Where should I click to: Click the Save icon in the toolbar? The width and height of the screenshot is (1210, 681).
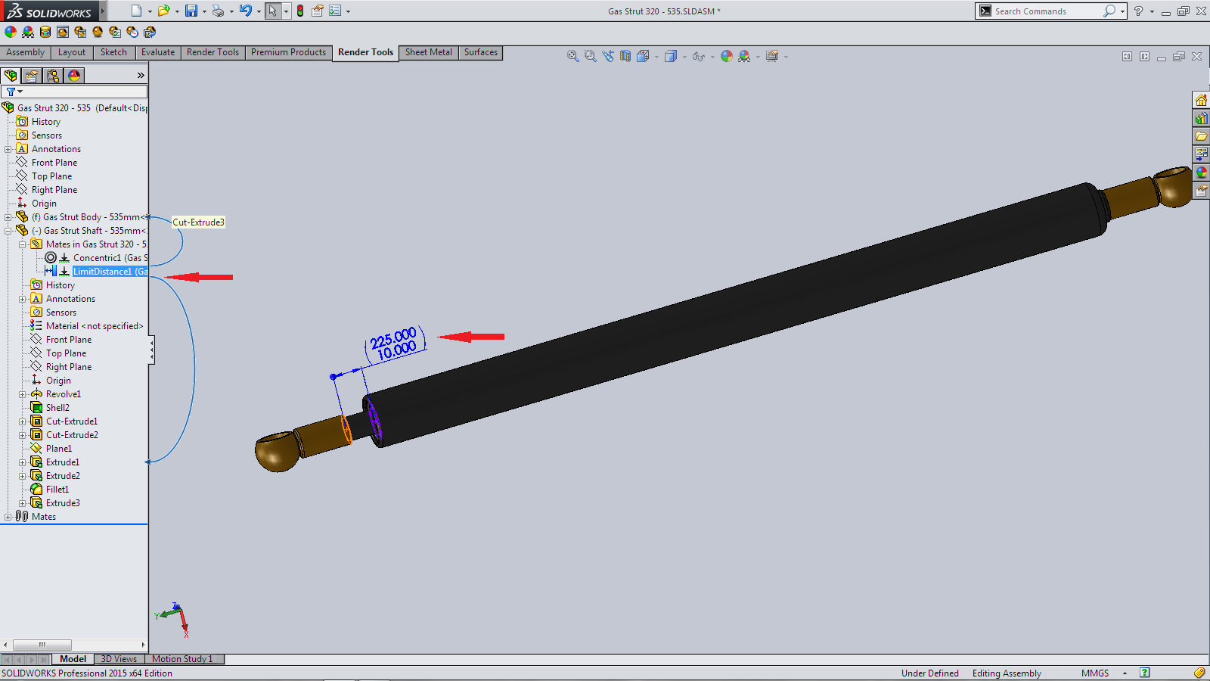[191, 11]
